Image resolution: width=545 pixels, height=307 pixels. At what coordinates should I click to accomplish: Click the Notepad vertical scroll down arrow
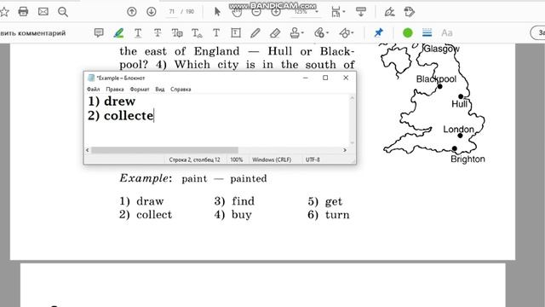coord(352,142)
